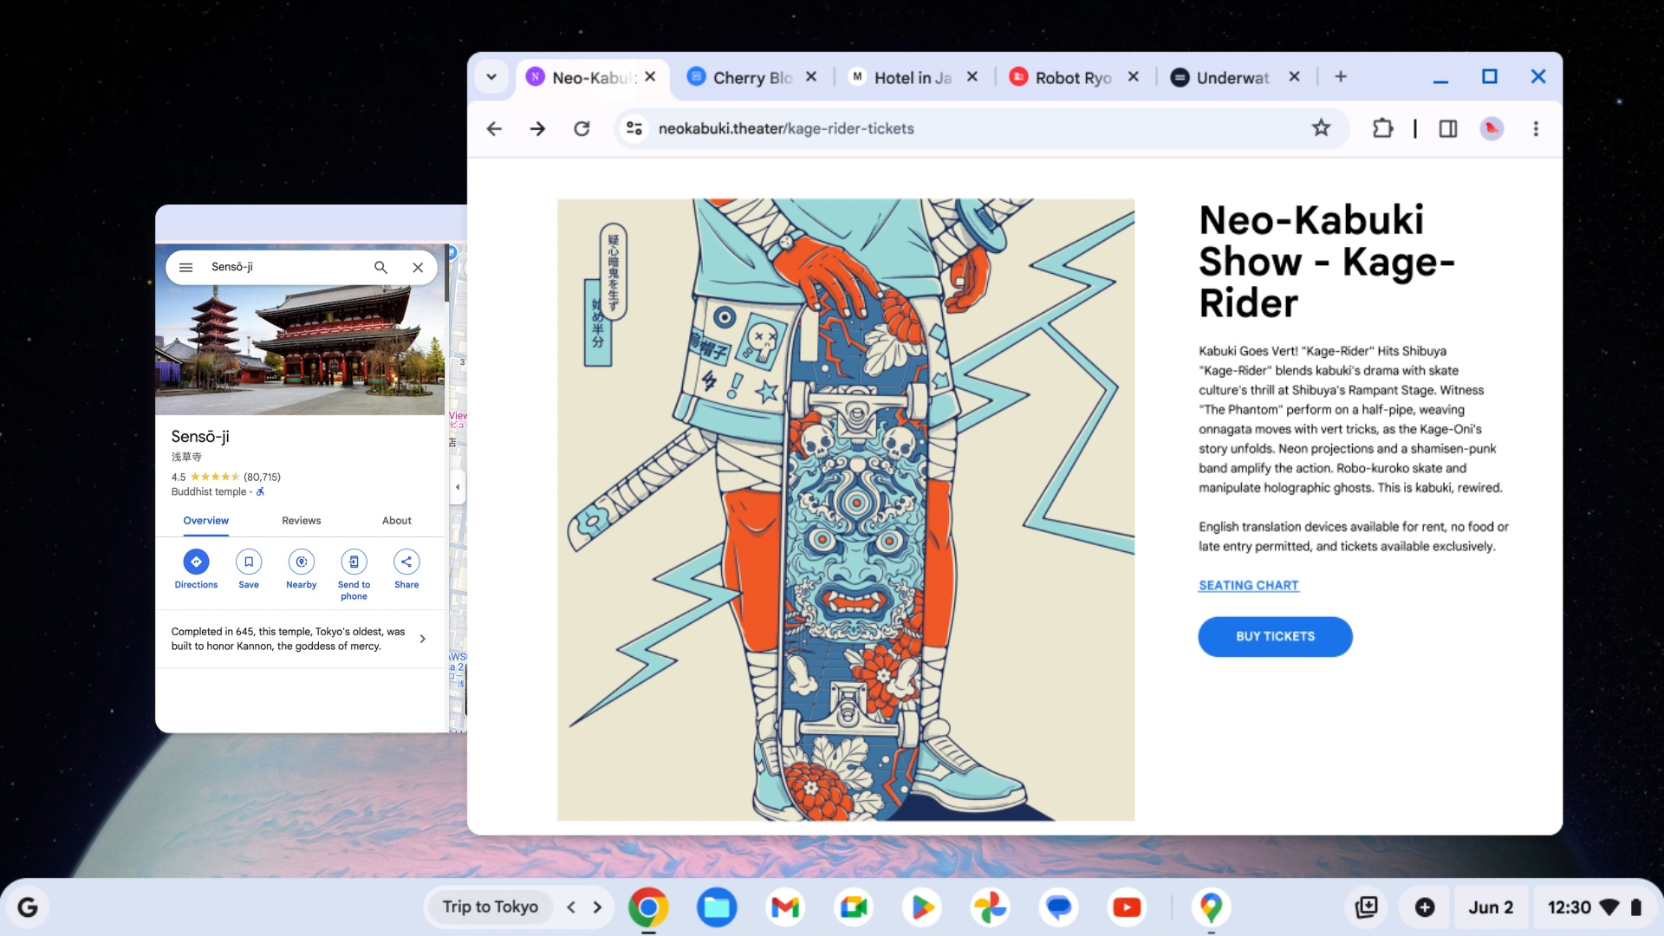Open the Files app on shelf
Screen dimensions: 1664x936
[x=717, y=907]
